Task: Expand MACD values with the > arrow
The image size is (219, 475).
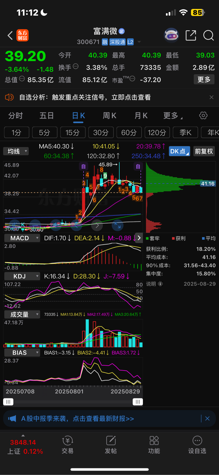Action: click(139, 238)
